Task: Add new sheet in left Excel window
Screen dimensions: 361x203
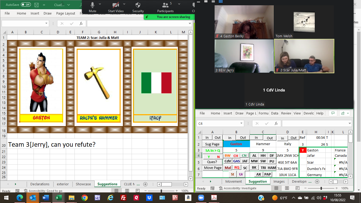Action: pos(145,184)
